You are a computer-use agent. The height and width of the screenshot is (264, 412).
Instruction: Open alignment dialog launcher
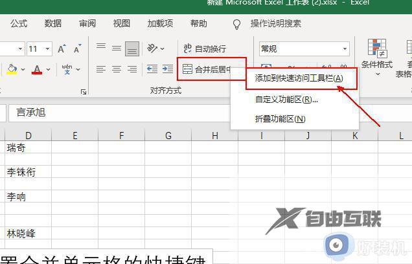(x=84, y=92)
